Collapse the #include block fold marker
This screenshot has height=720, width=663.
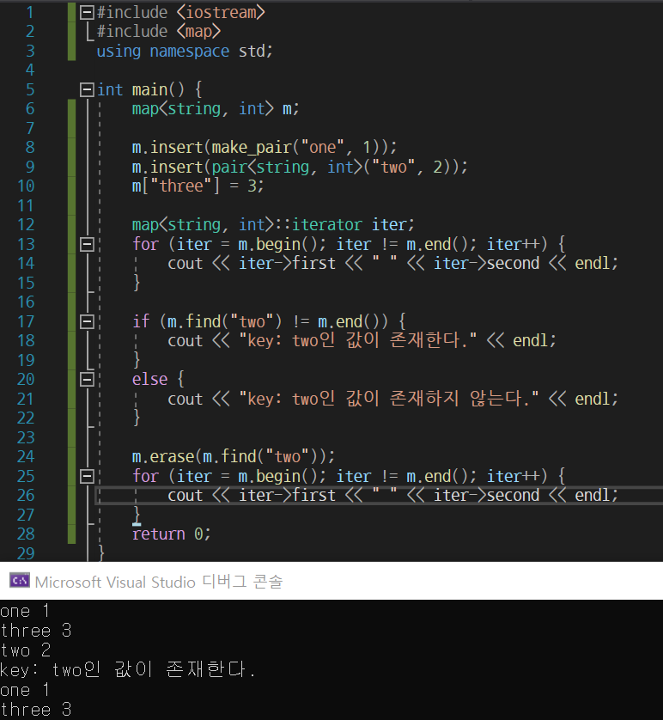pos(87,12)
